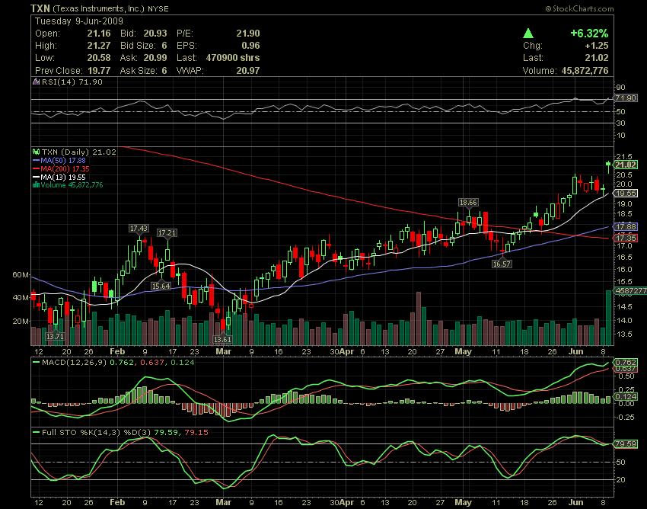Viewport: 647px width, 509px height.
Task: Select the Bid value 20.93
Action: click(x=155, y=34)
